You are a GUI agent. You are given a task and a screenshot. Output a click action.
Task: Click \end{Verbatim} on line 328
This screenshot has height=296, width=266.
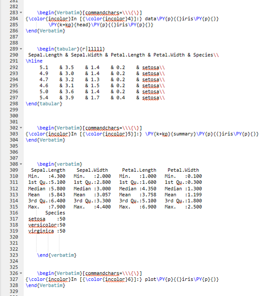[46, 285]
